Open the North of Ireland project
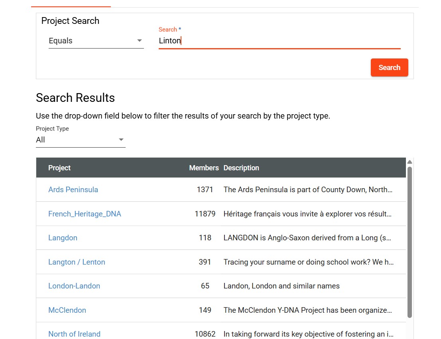This screenshot has height=339, width=441. point(74,334)
